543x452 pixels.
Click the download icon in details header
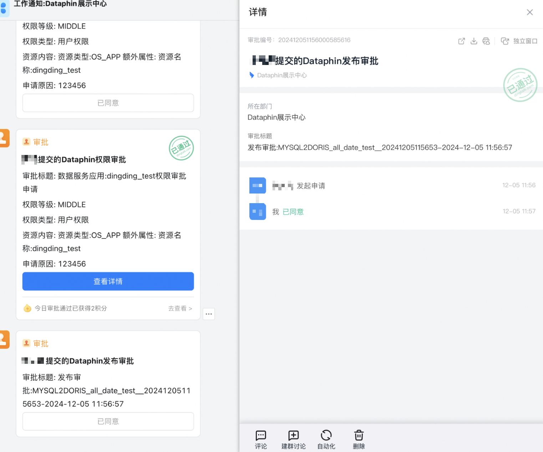click(474, 41)
